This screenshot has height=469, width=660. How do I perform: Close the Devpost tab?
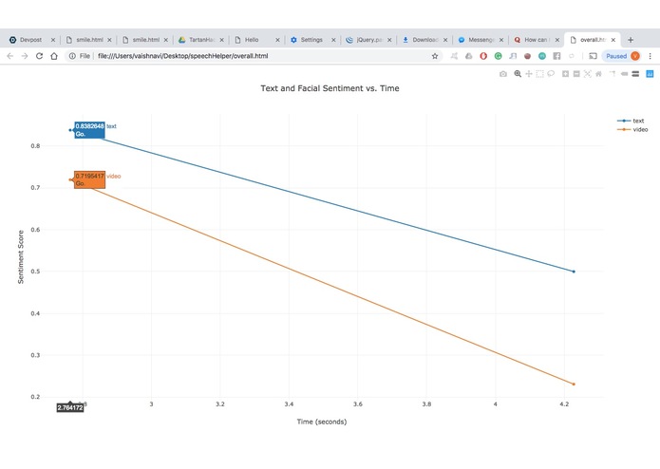pyautogui.click(x=53, y=40)
